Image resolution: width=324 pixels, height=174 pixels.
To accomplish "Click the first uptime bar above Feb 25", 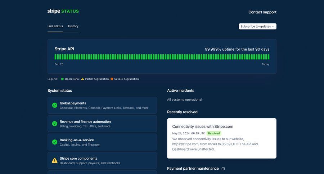I will tap(55, 57).
